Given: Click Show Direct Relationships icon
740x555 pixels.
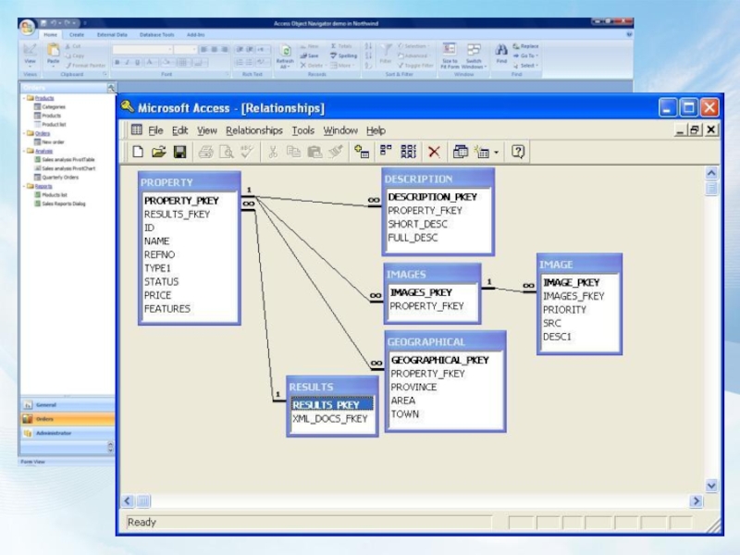Looking at the screenshot, I should coord(386,153).
